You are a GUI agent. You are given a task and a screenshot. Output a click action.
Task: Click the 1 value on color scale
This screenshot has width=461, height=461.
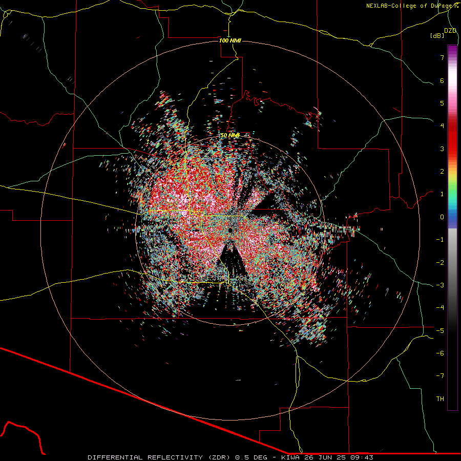[x=442, y=194]
